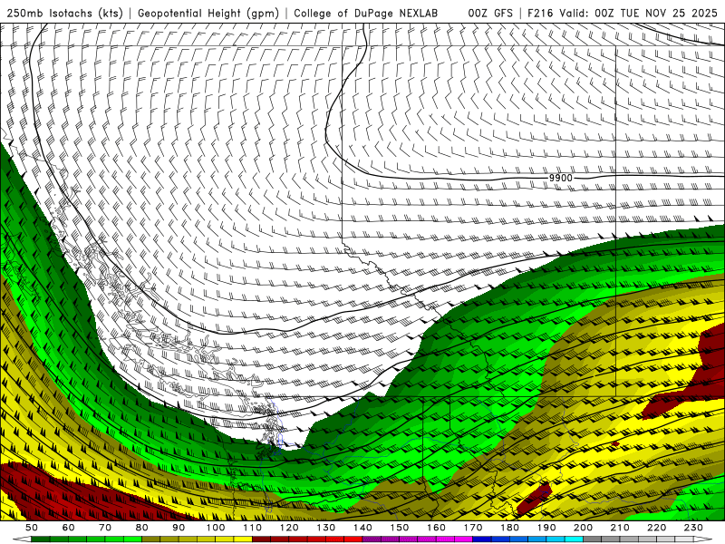Viewport: 725px width, 544px height.
Task: Click the 150 value on color scale
Action: click(x=400, y=528)
